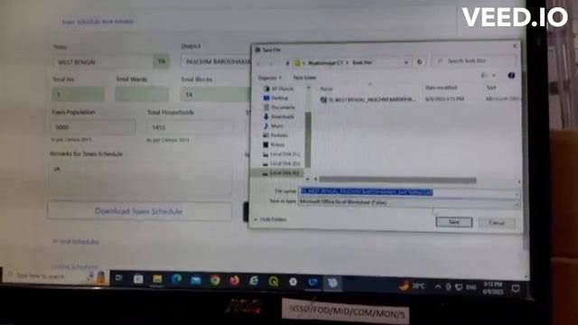
Task: Show hidden tray icons chevron
Action: coord(437,287)
